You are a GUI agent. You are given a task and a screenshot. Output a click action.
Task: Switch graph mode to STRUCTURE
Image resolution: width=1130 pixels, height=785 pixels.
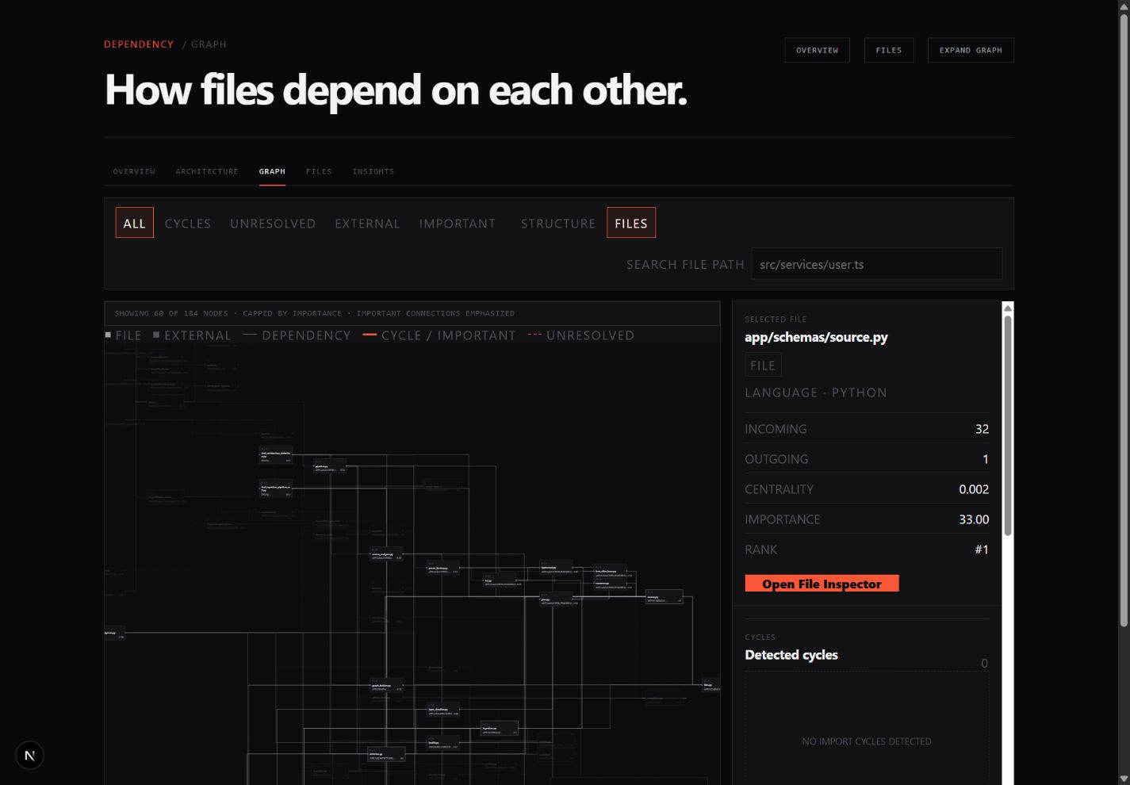coord(558,224)
